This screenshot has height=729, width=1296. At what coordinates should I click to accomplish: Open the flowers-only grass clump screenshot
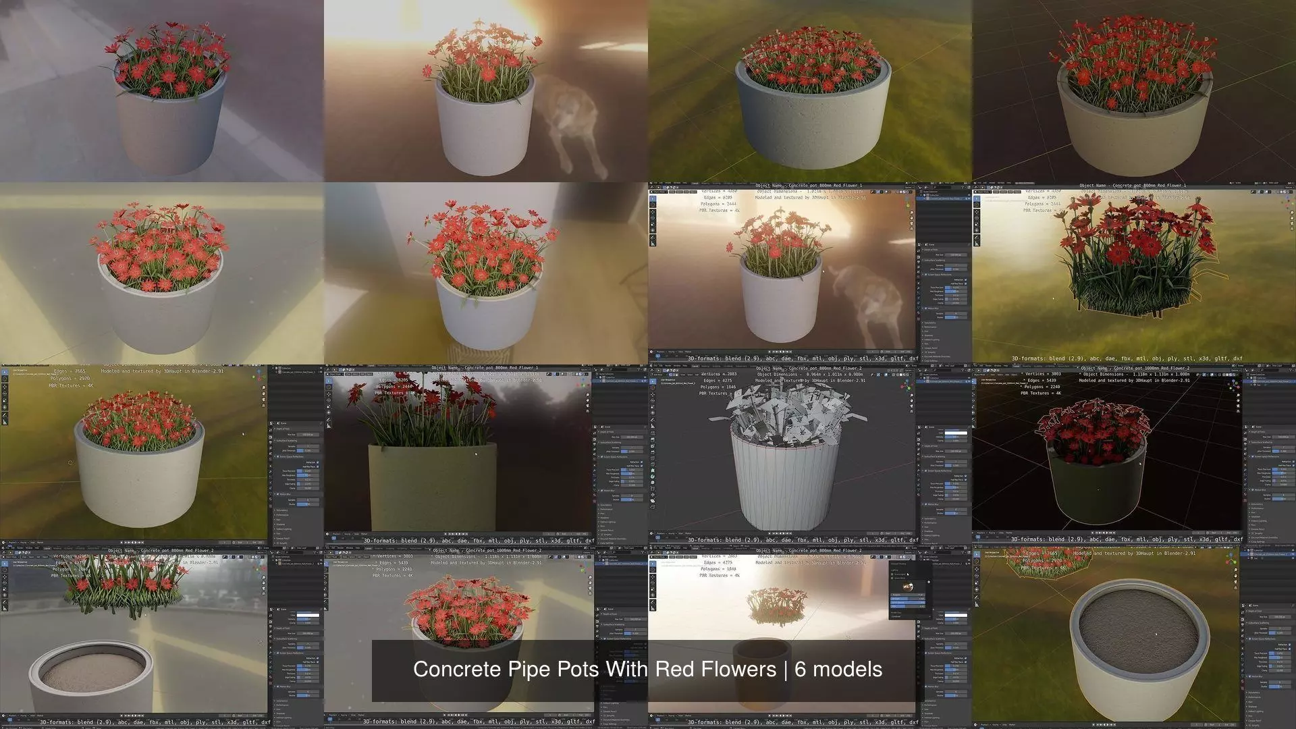click(1134, 273)
